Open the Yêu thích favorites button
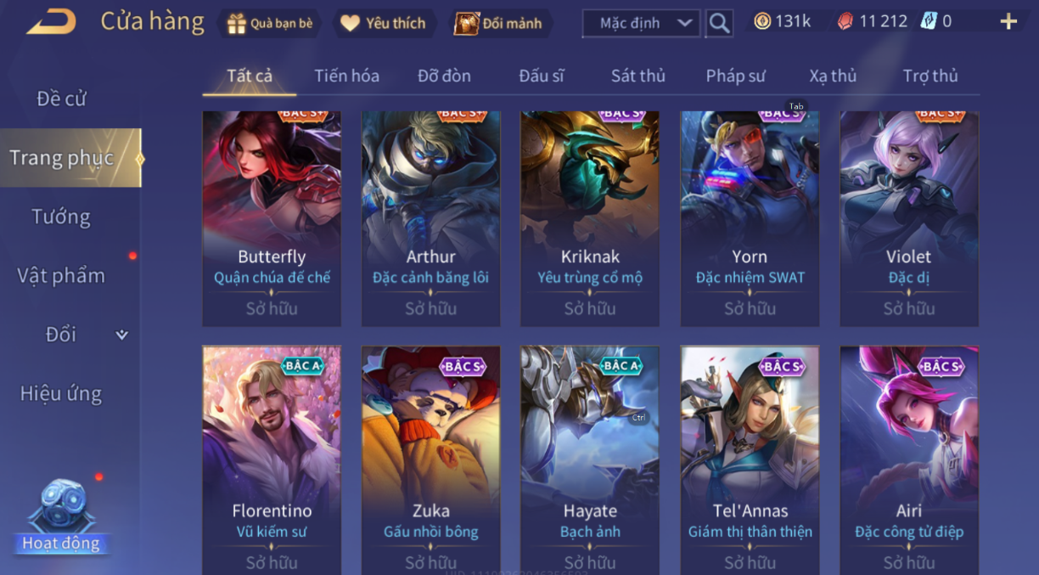Screen dimensions: 1039x575 (383, 24)
